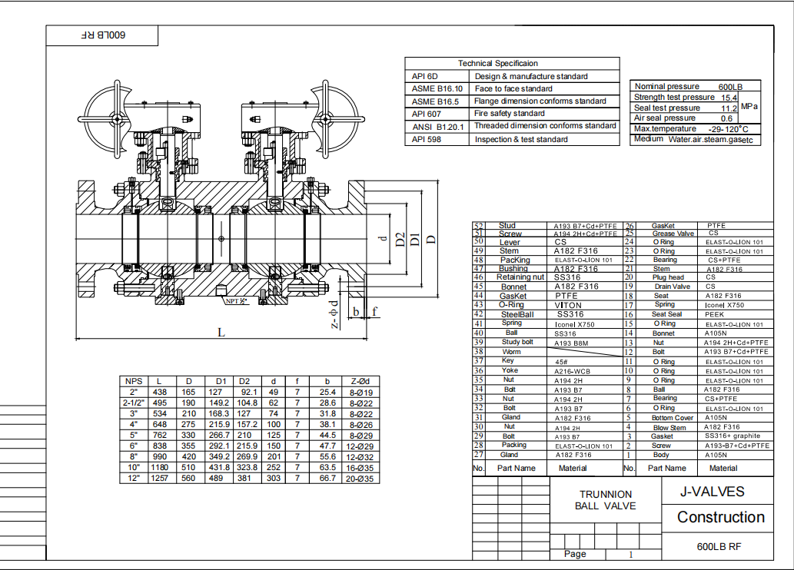Select the 'Bottom Cover' part name
Screen dimensions: 794x570
(x=673, y=418)
